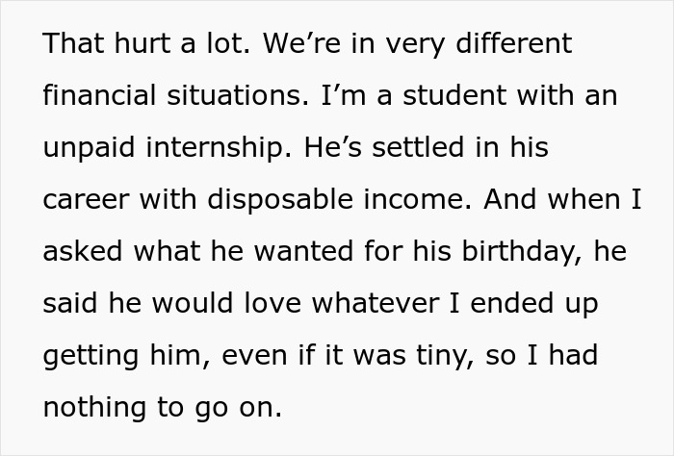
Task: Click on the word "unpaid"
Action: 88,148
